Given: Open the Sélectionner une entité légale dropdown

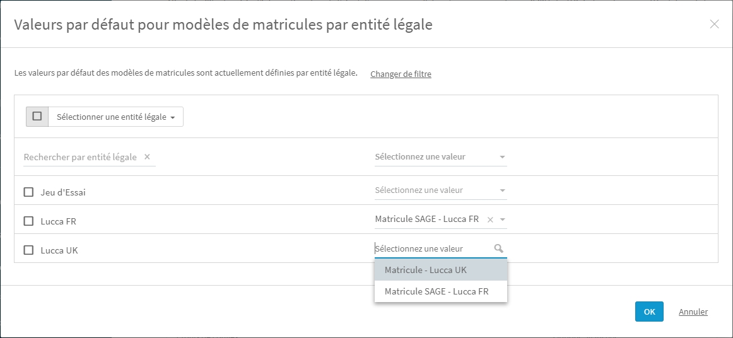Looking at the screenshot, I should point(115,117).
